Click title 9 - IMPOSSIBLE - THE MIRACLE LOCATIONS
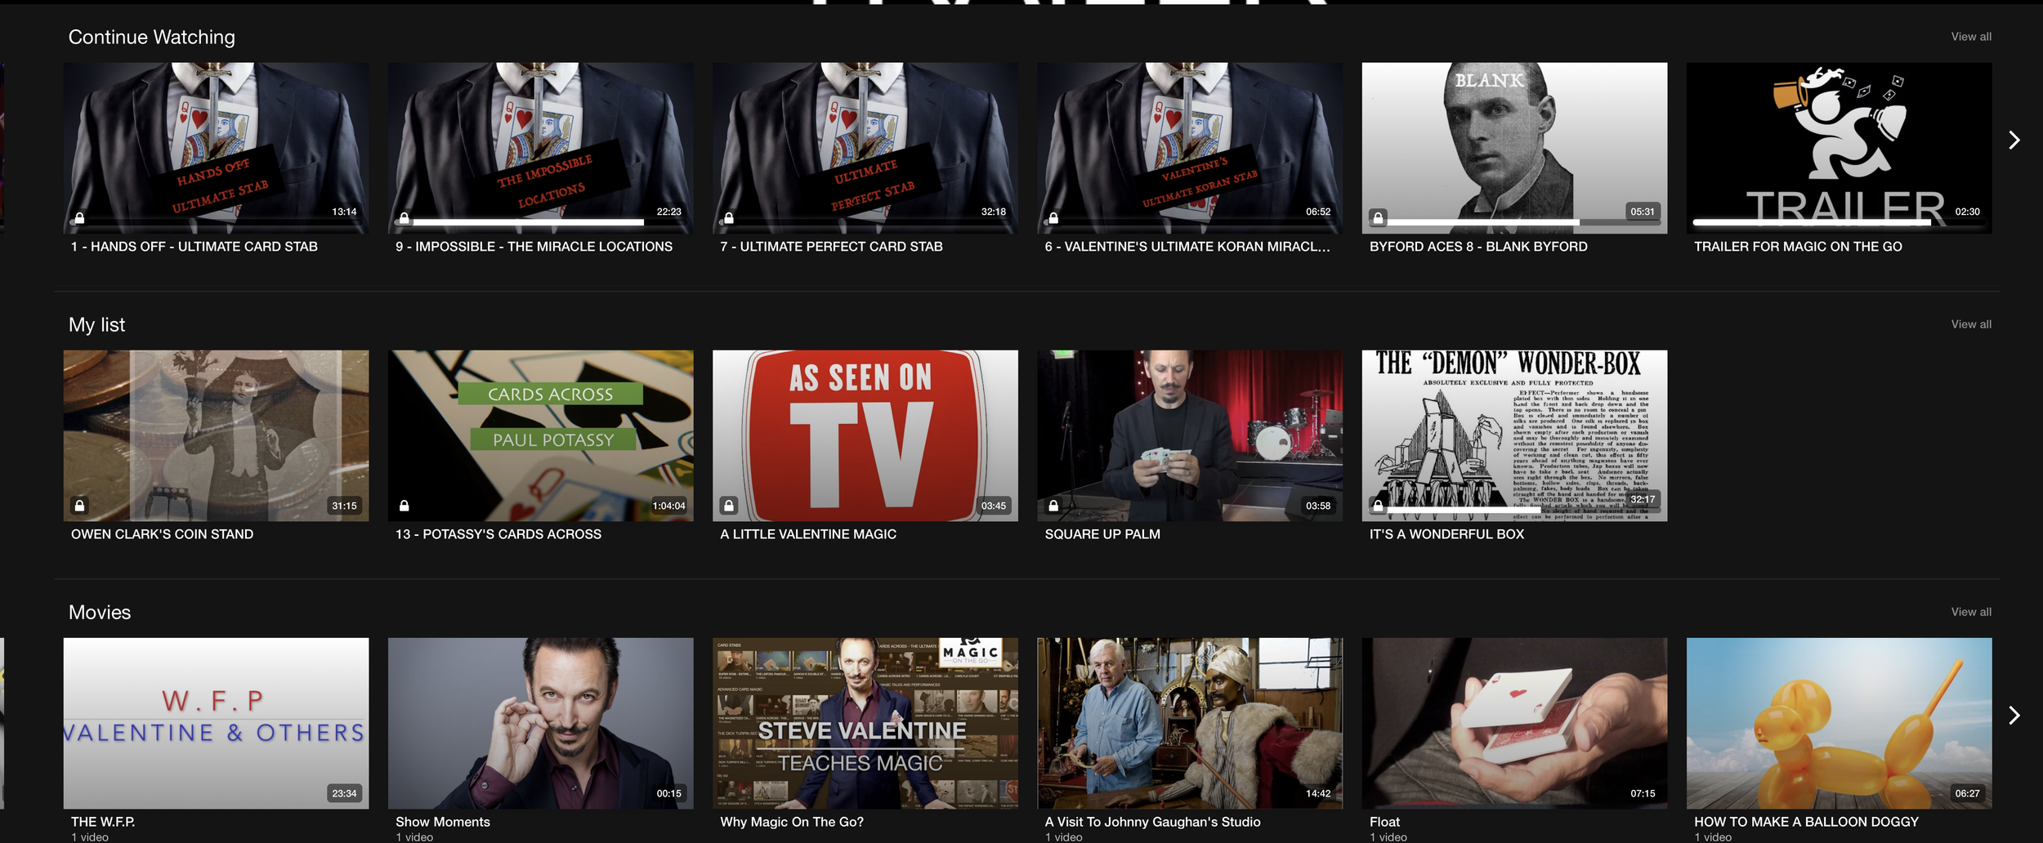Viewport: 2043px width, 843px height. coord(534,247)
